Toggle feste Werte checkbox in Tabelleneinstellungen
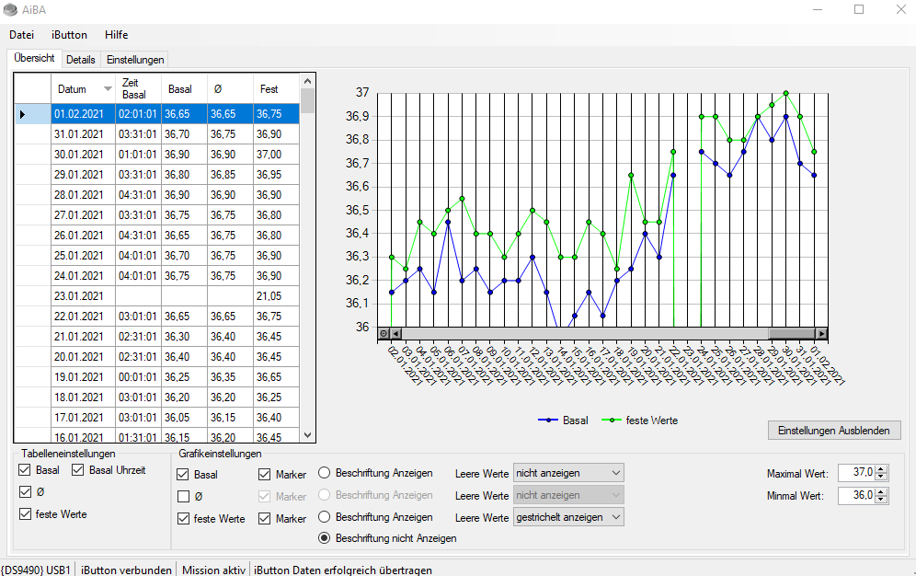Image resolution: width=916 pixels, height=576 pixels. click(25, 514)
